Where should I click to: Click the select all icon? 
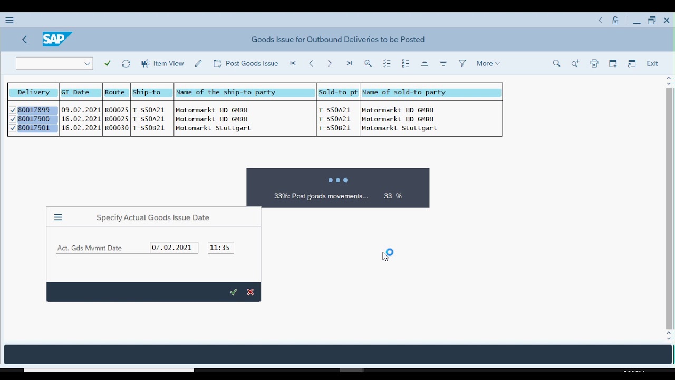tap(387, 63)
